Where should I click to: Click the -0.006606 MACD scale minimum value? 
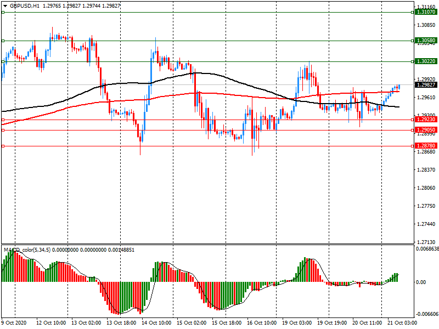426,314
